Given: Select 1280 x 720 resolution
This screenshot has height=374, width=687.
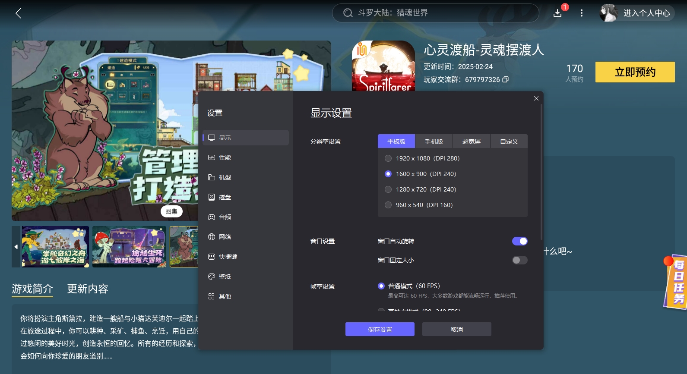Looking at the screenshot, I should [388, 189].
